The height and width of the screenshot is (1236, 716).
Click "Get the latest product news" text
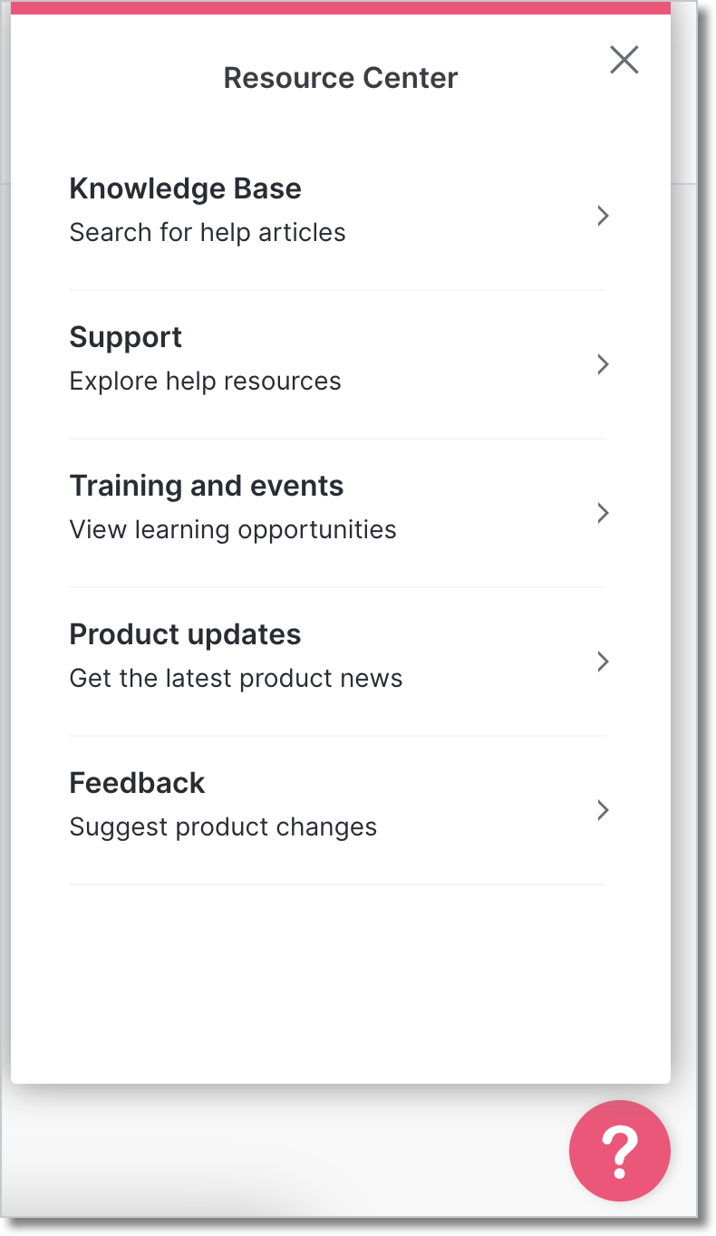coord(236,679)
